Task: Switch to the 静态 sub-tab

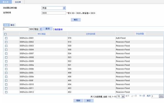Action: coord(13,25)
